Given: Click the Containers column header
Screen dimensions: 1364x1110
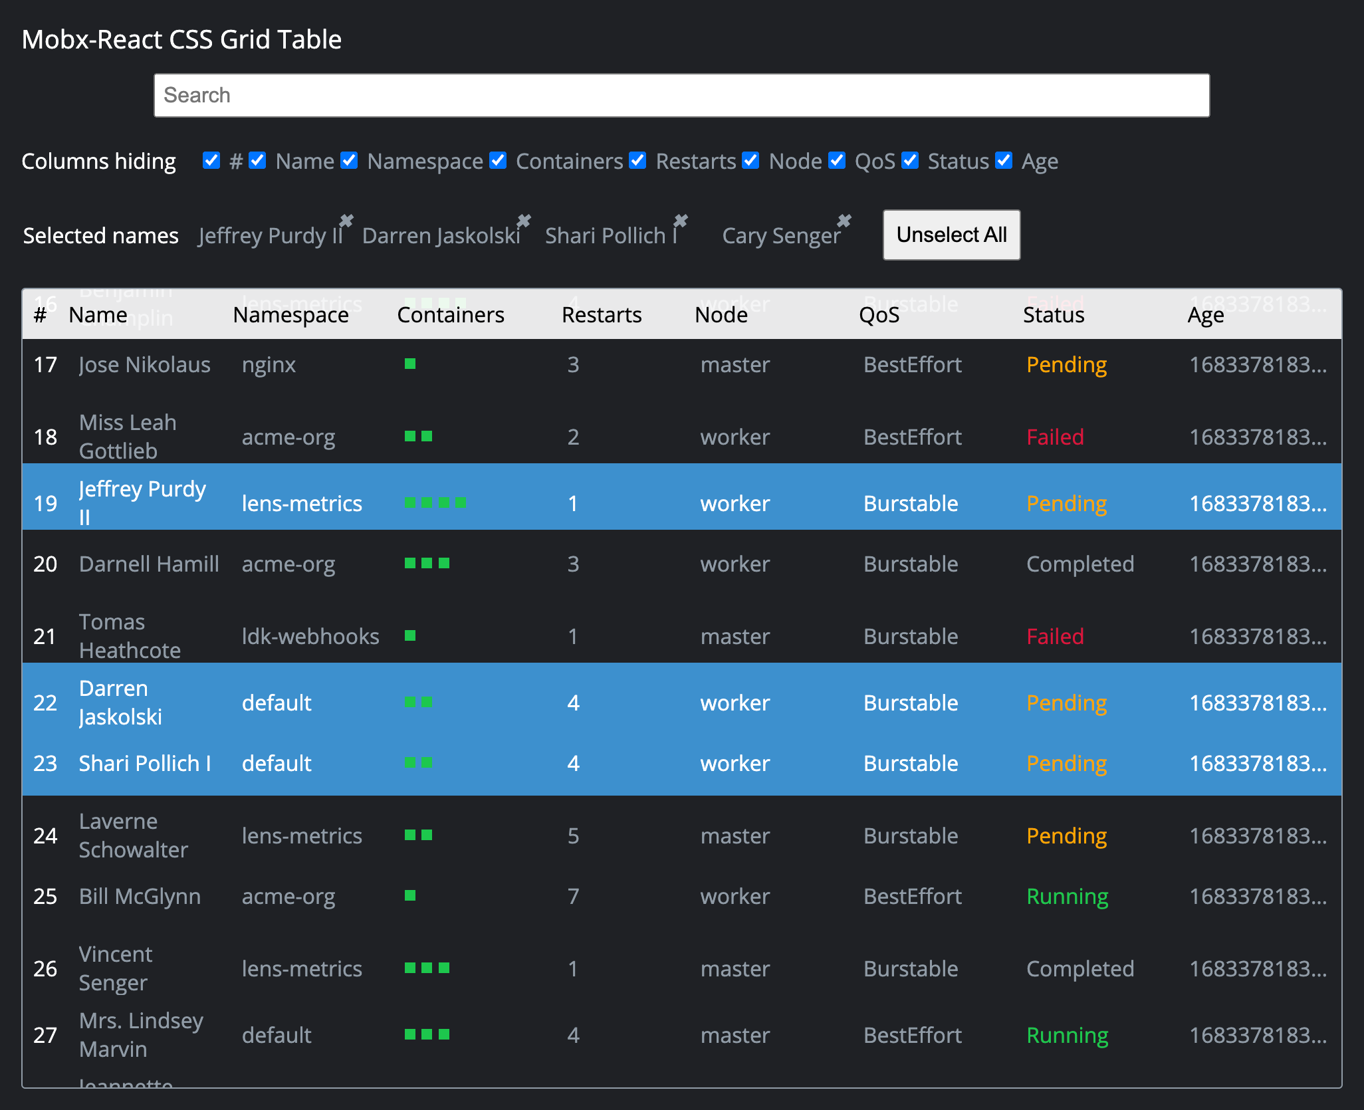Looking at the screenshot, I should click(450, 314).
